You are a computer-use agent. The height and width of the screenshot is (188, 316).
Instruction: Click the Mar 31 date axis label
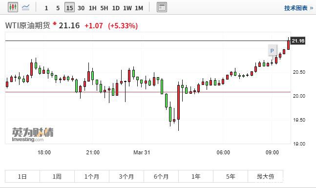pyautogui.click(x=142, y=152)
